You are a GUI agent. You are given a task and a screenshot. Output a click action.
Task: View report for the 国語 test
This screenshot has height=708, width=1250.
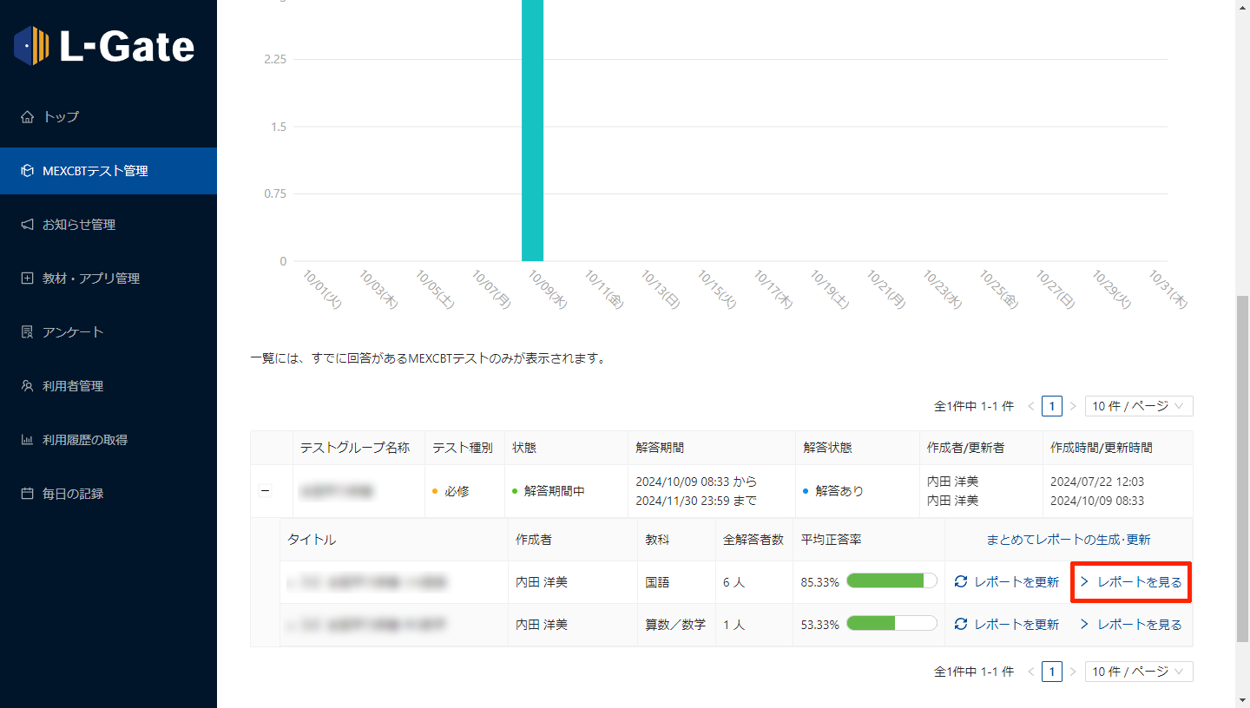[1131, 582]
